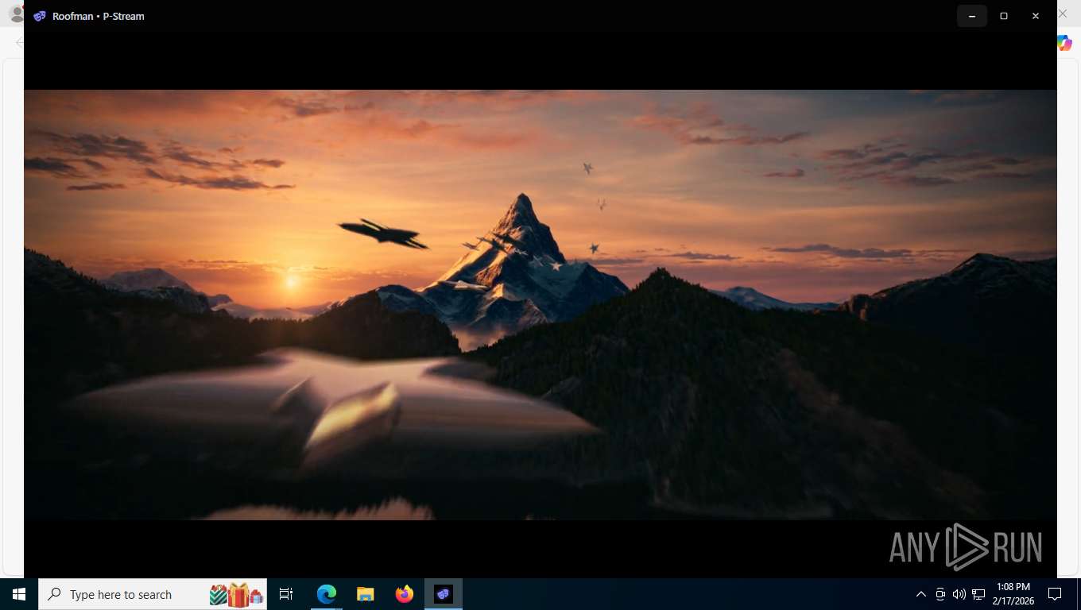1081x610 pixels.
Task: Click the gift search highlights icon
Action: [236, 594]
